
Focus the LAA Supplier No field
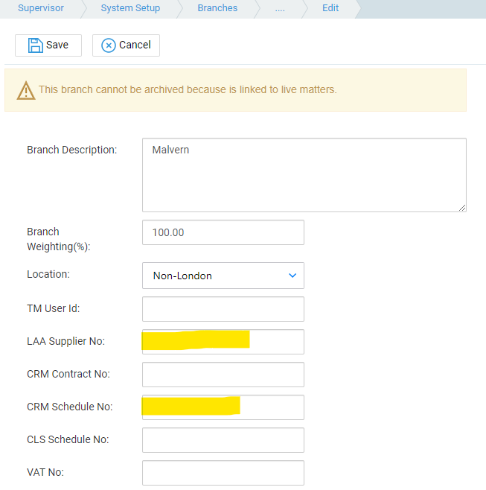pyautogui.click(x=223, y=342)
